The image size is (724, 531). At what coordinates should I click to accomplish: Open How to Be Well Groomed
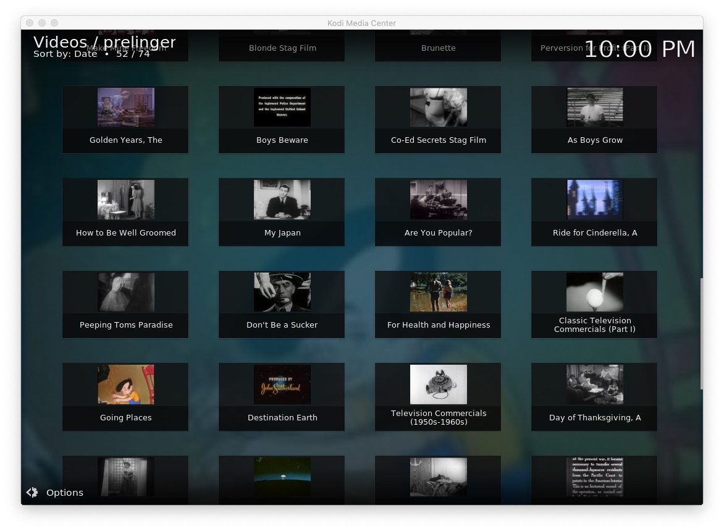click(x=125, y=212)
